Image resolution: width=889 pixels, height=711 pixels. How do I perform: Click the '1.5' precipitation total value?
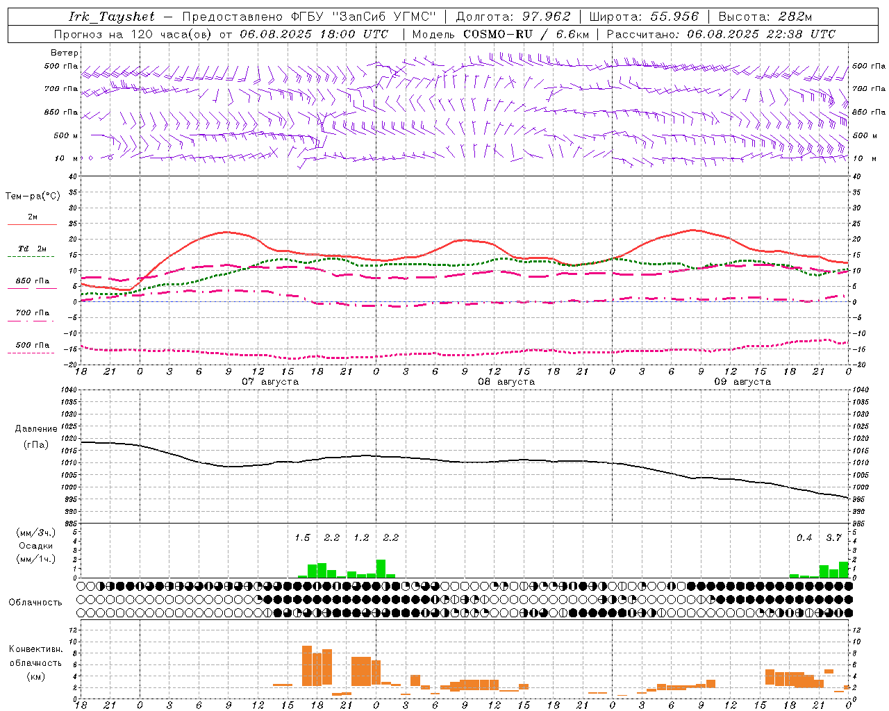click(302, 537)
